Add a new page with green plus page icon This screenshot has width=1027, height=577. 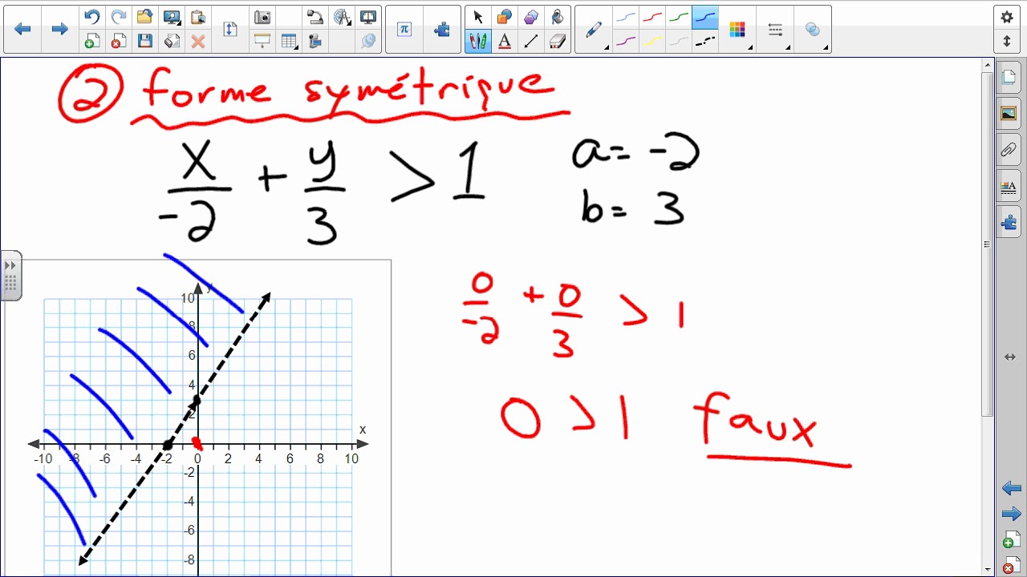tap(91, 42)
